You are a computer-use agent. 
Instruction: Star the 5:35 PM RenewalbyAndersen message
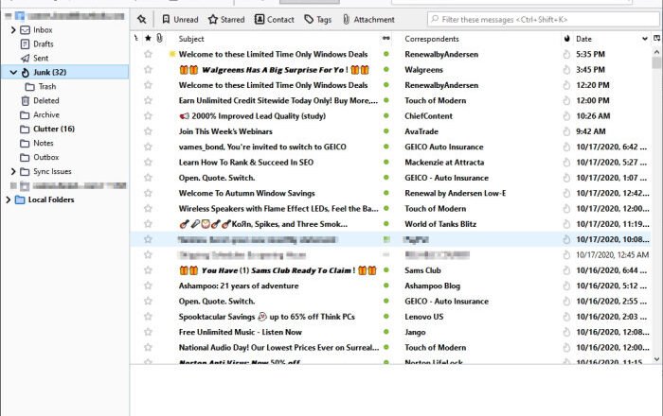[148, 54]
